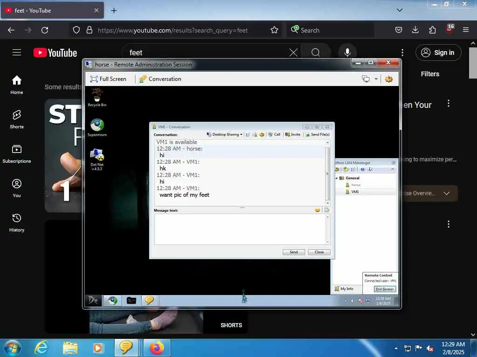Click the Close button in conversation window
This screenshot has width=477, height=357.
319,252
